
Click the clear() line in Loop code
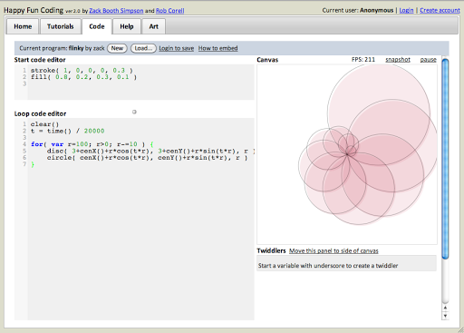(x=44, y=124)
